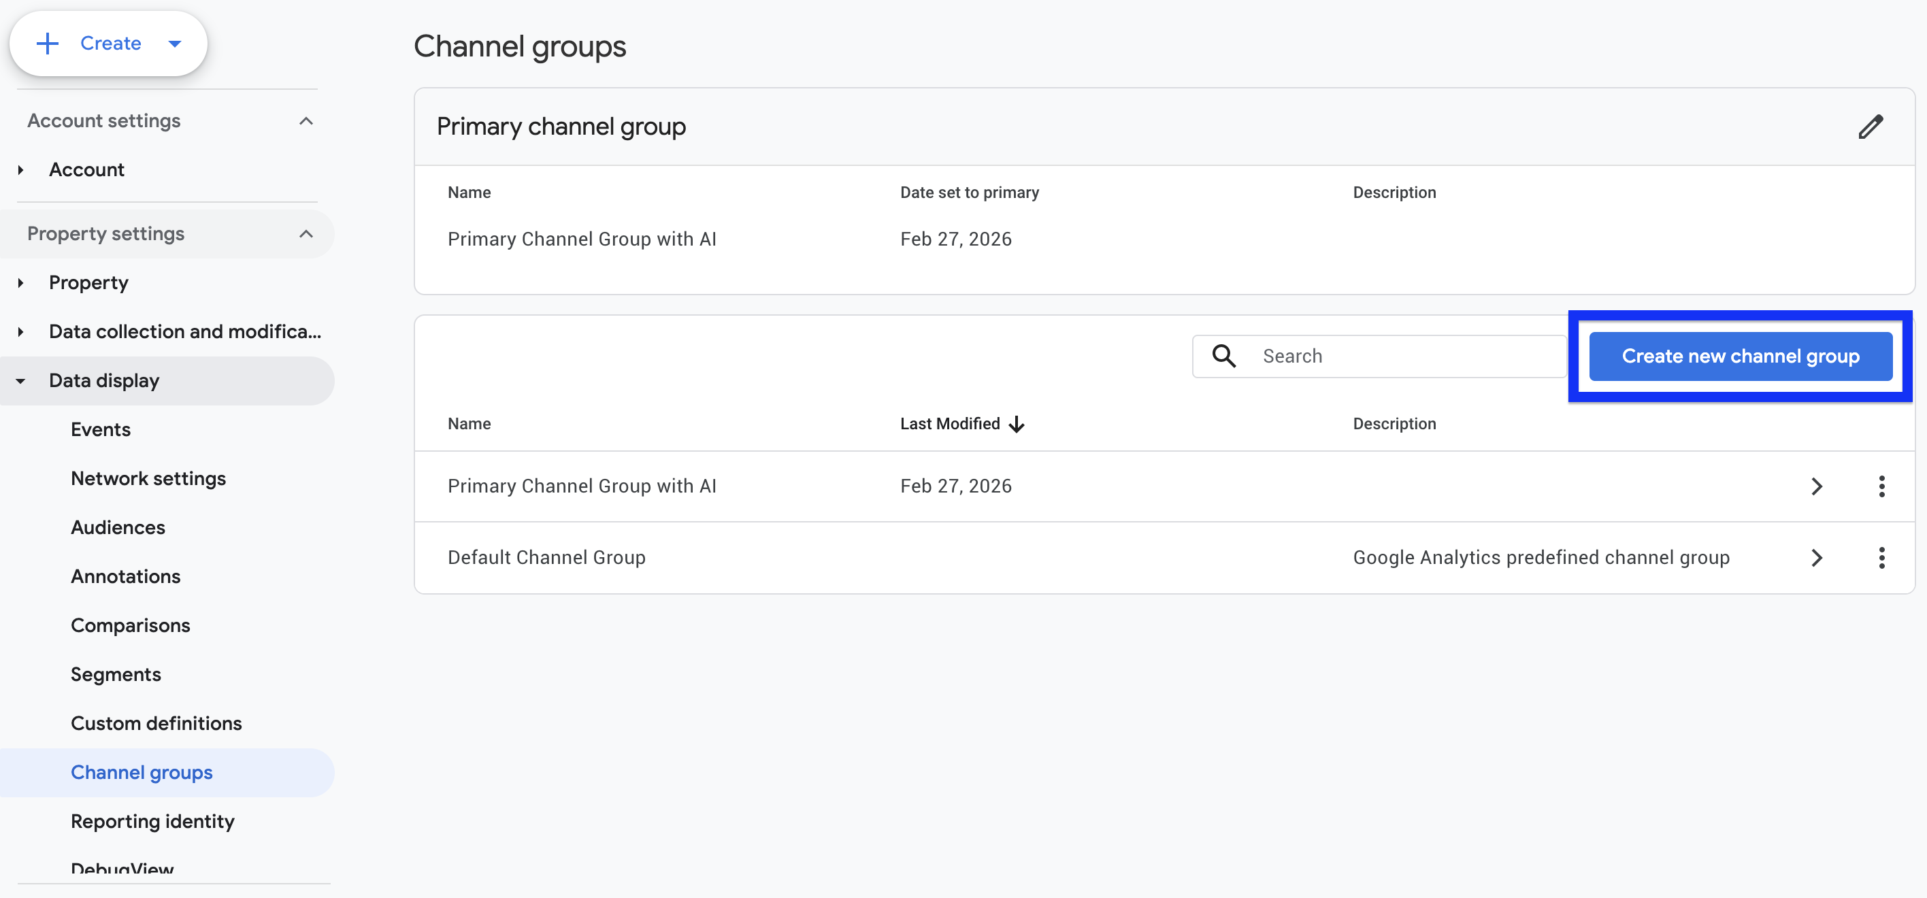Click Description header in channel groups list

click(1394, 424)
